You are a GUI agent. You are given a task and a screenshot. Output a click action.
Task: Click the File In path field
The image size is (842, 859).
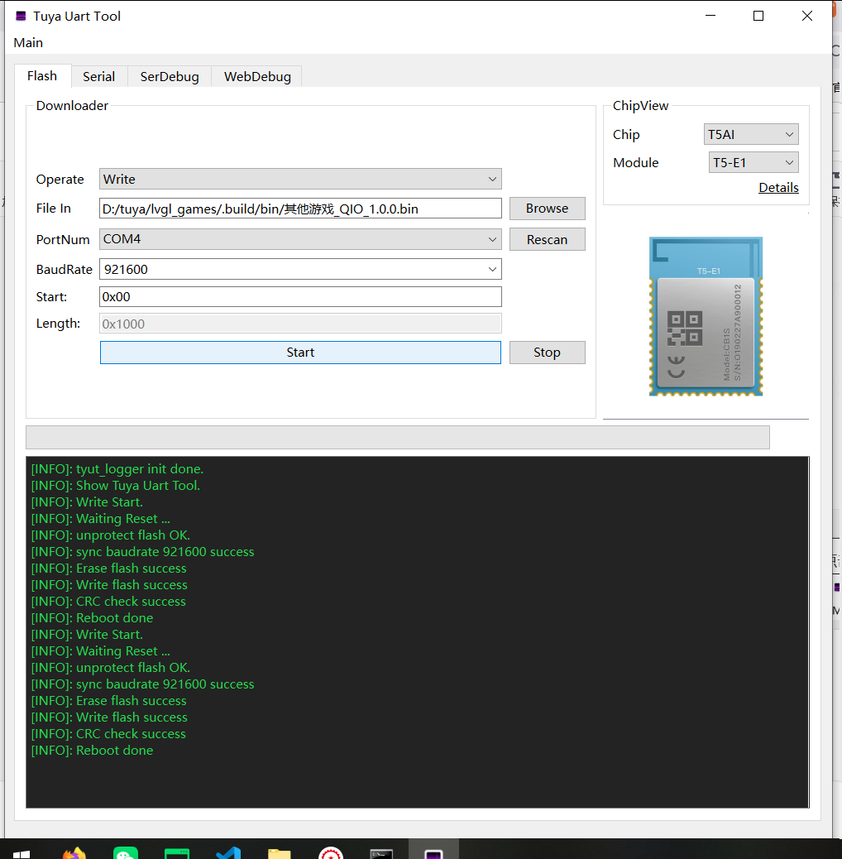coord(300,209)
